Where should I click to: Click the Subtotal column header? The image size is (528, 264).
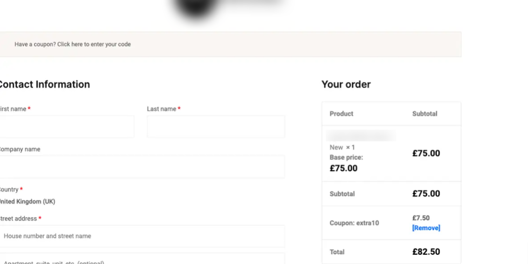click(x=425, y=114)
